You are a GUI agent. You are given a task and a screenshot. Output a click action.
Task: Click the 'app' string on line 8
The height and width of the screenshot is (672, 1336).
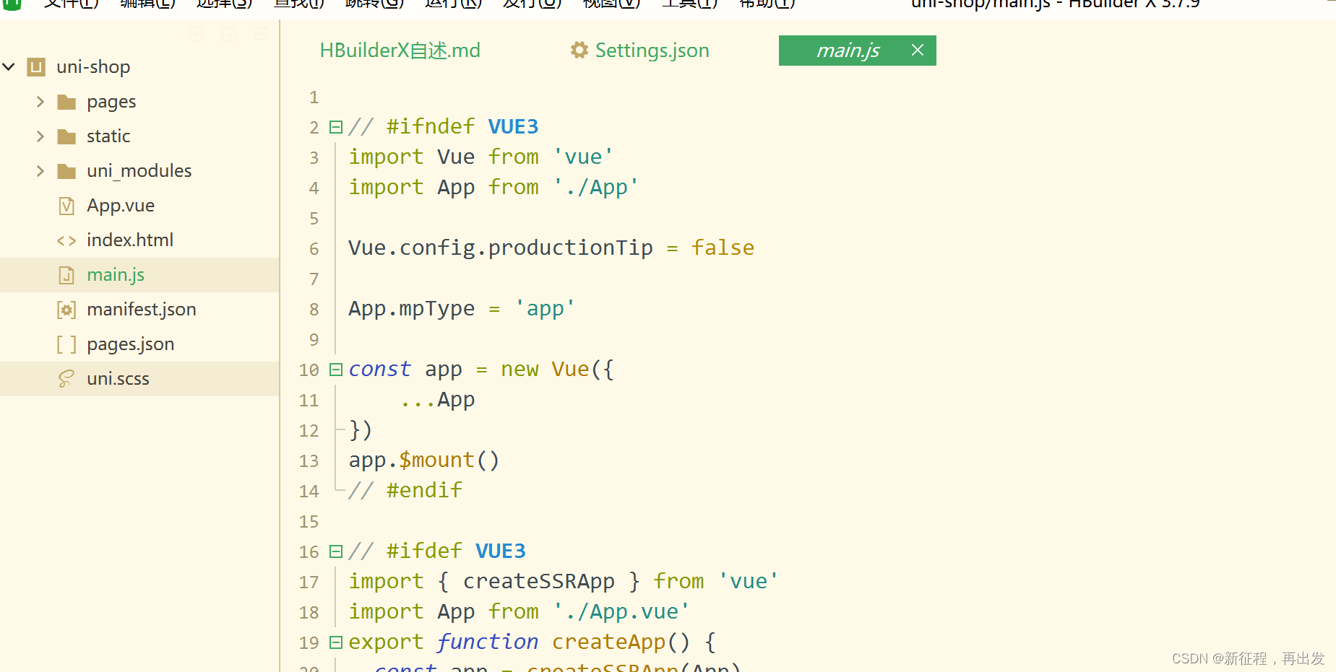click(546, 309)
